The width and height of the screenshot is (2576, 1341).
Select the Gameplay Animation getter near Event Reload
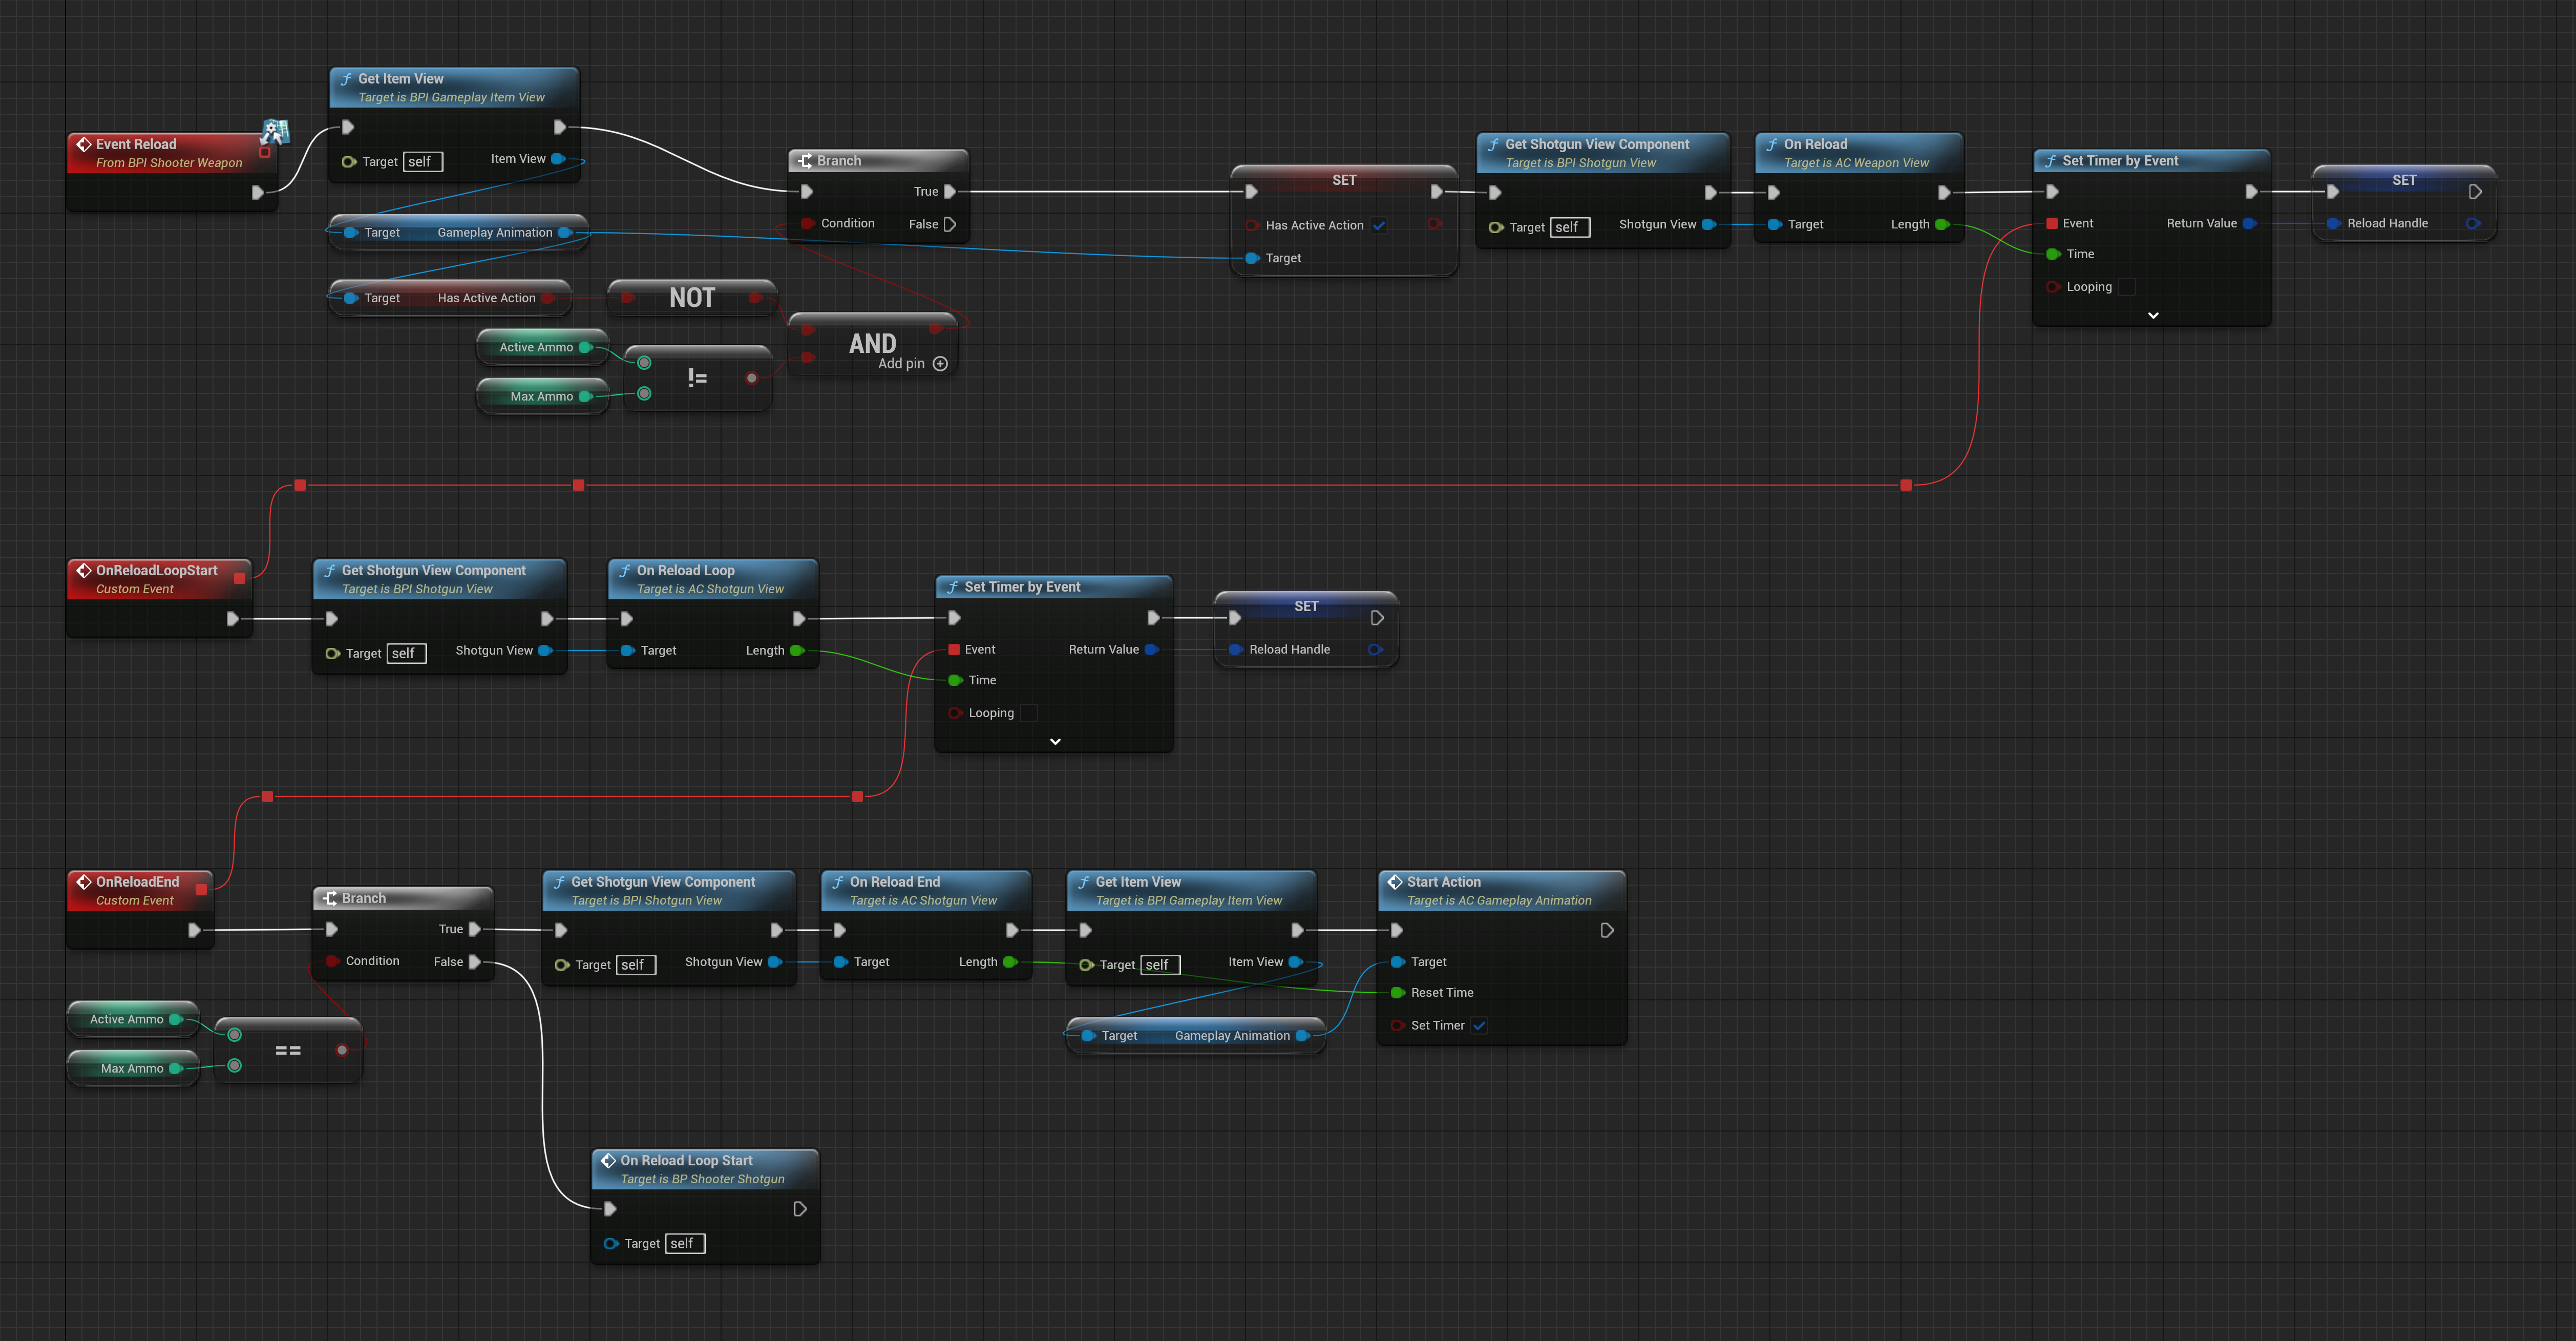coord(458,232)
